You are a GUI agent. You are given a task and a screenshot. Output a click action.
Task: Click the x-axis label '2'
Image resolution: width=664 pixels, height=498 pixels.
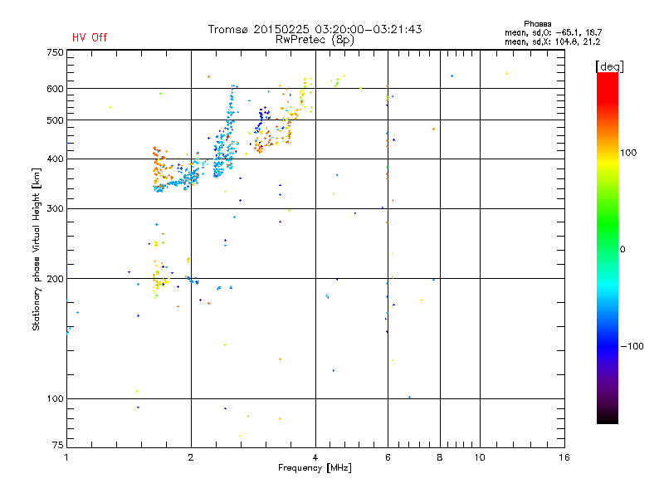coord(191,457)
